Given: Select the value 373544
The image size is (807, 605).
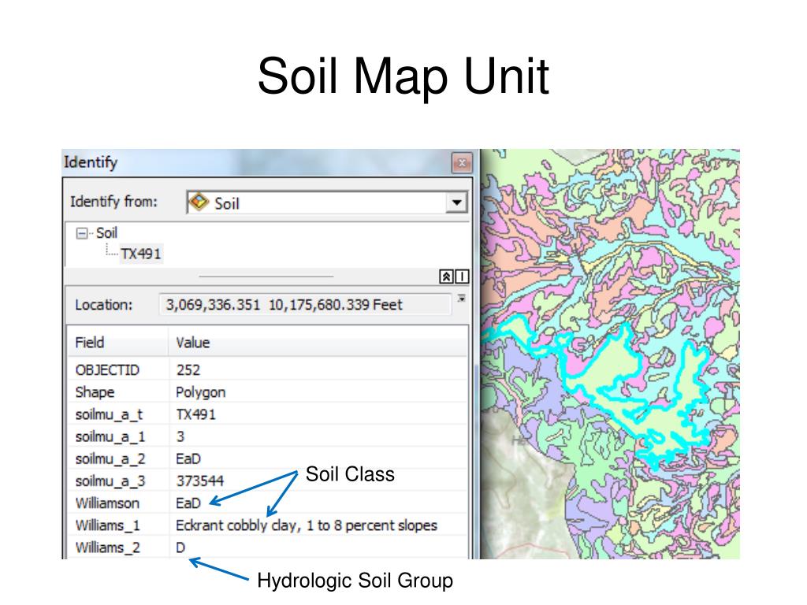Looking at the screenshot, I should pyautogui.click(x=199, y=481).
